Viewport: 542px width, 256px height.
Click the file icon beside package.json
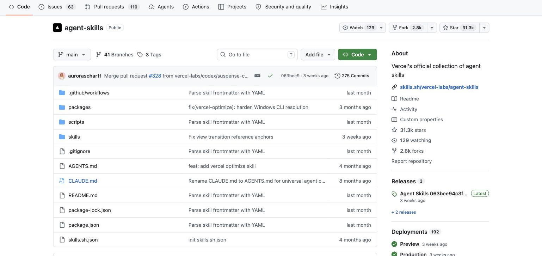click(62, 225)
